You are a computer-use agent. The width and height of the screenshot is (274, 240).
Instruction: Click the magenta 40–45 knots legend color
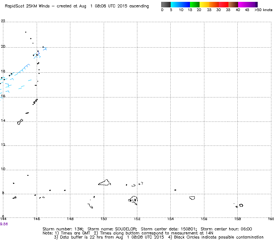tap(243, 4)
